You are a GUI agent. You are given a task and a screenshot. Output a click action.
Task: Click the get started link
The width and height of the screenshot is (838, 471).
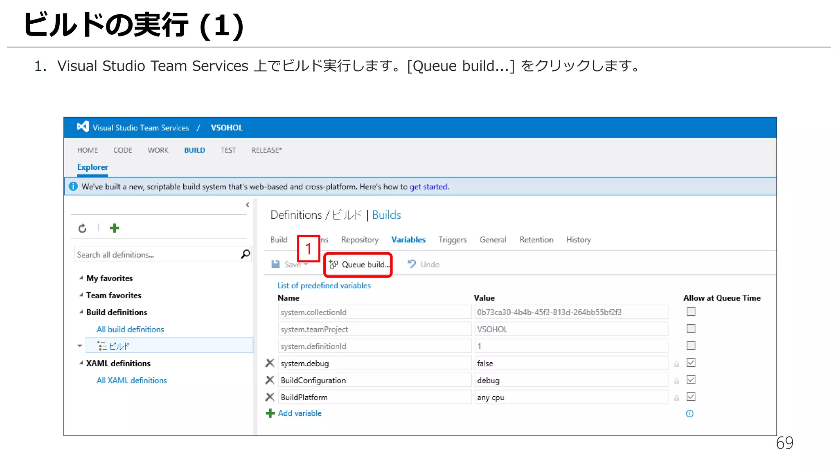click(428, 187)
